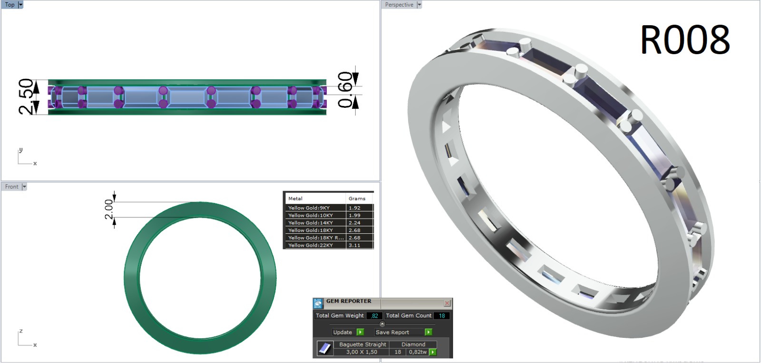
Task: Click the green arrow beside 0,82tw
Action: point(433,352)
